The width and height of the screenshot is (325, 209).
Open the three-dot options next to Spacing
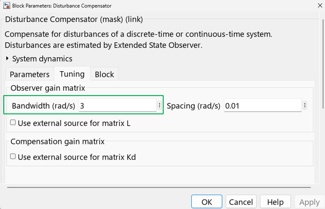pos(305,105)
